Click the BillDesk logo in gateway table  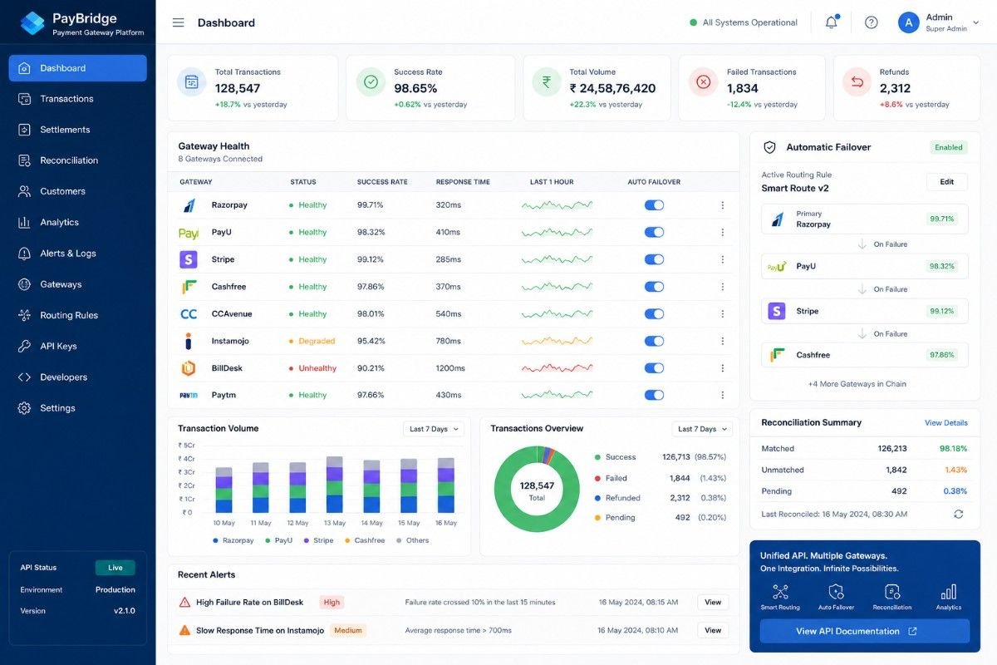[x=189, y=368]
